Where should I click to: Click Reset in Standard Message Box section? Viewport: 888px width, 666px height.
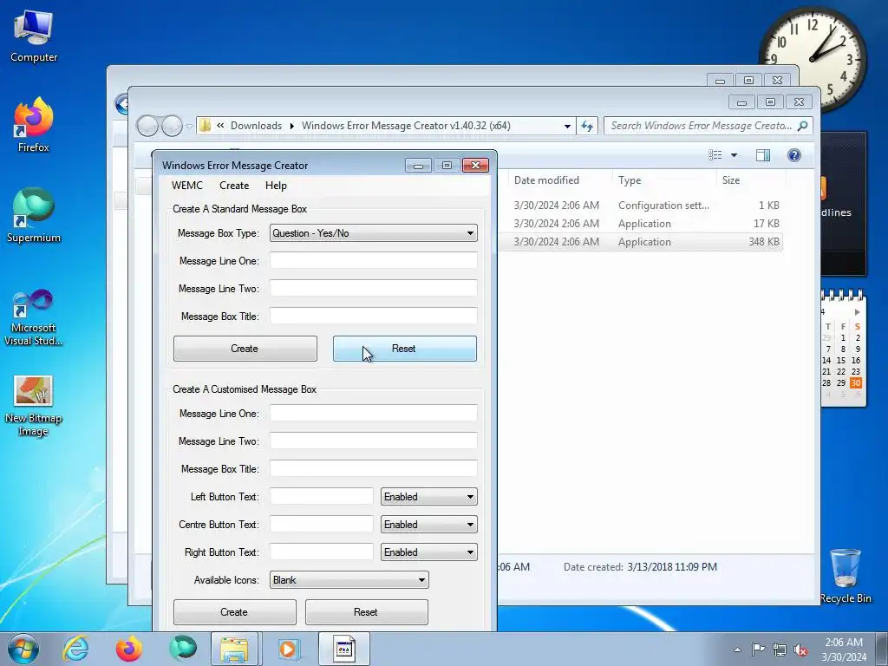(x=404, y=349)
